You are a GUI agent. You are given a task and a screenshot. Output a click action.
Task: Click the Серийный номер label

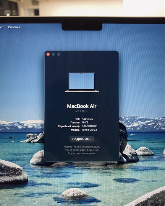[69, 126]
